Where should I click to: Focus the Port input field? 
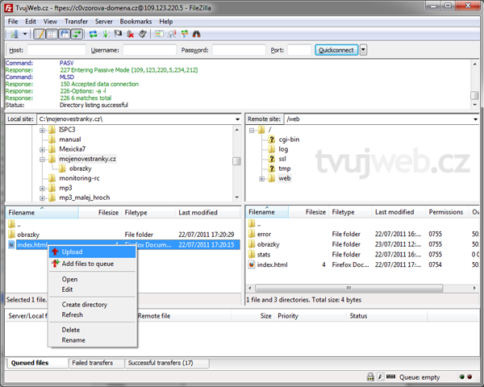pos(299,50)
